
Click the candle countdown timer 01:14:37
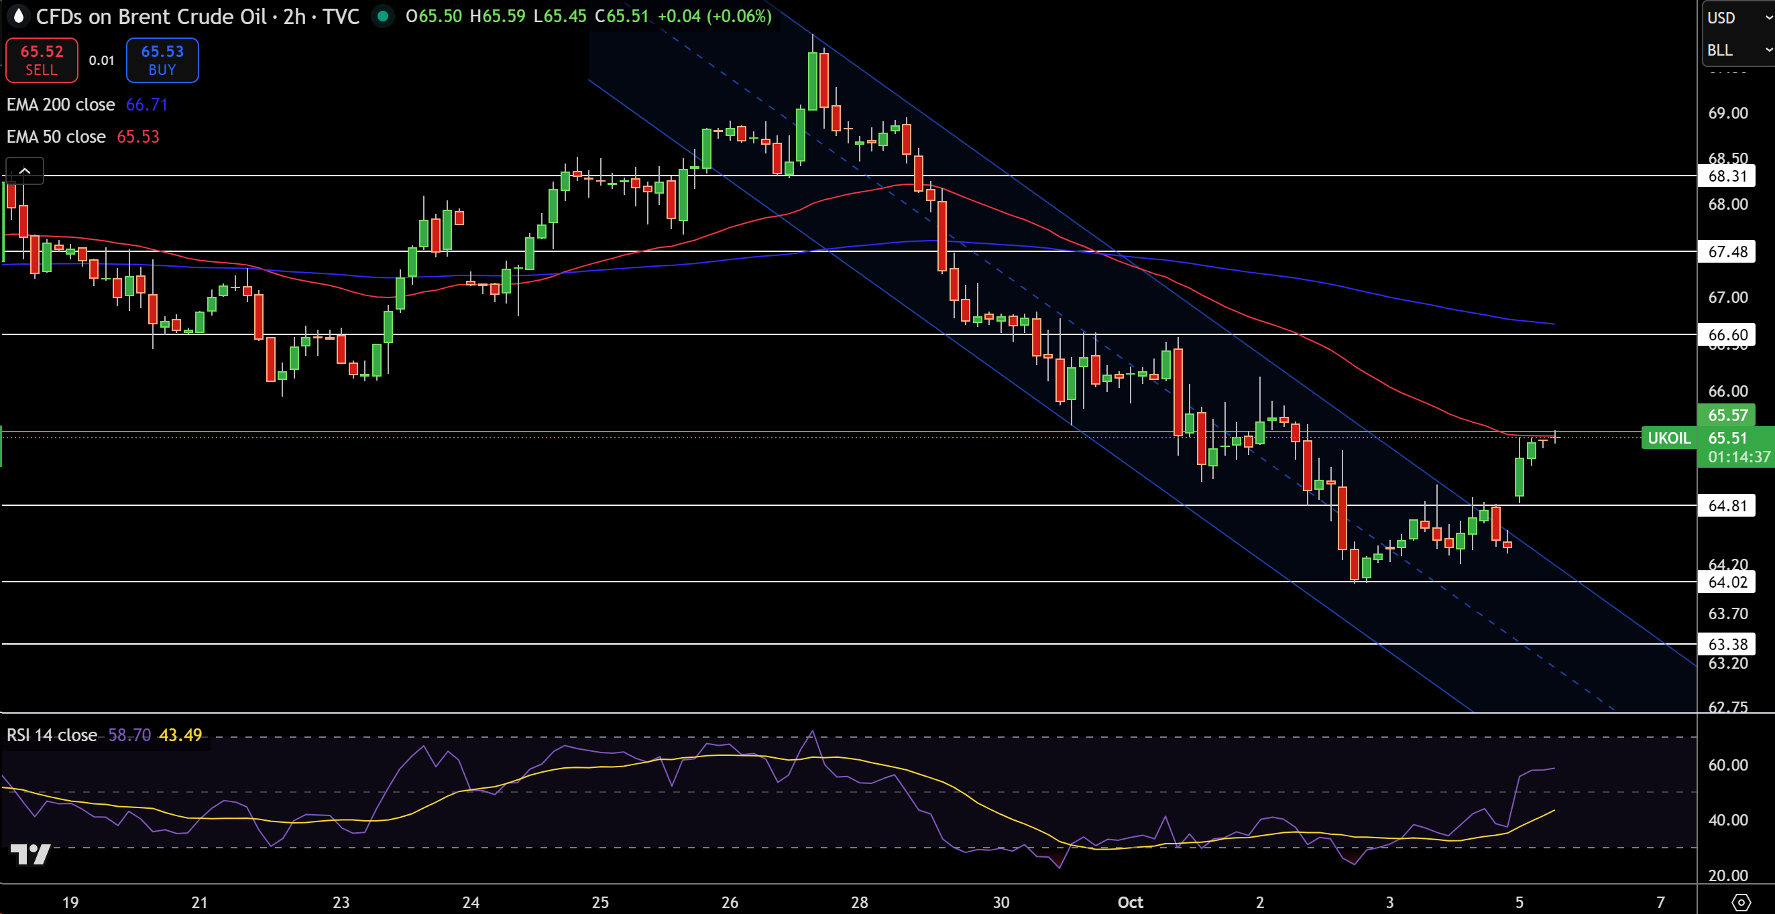(x=1739, y=456)
